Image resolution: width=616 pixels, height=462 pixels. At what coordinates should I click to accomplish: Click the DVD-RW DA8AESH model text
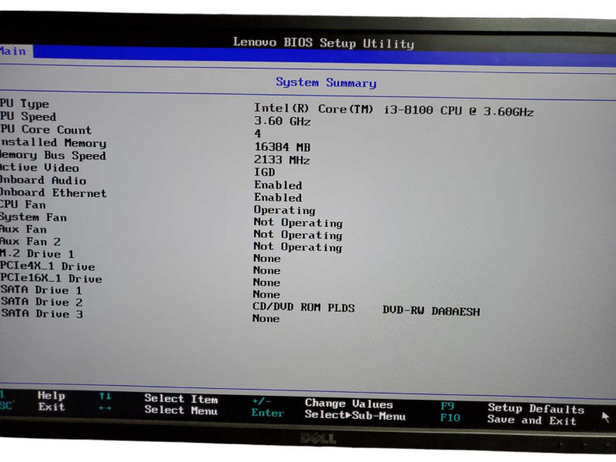click(431, 311)
